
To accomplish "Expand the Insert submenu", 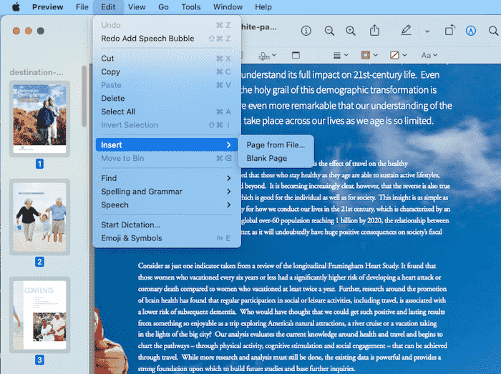I will point(166,145).
